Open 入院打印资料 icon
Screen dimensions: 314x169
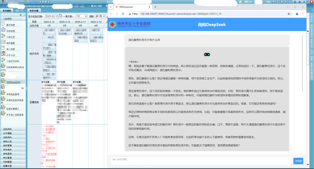point(3,60)
